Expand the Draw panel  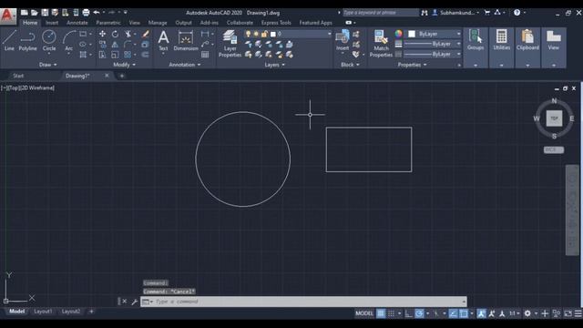(x=48, y=65)
